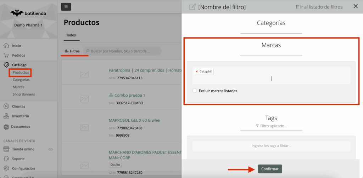Click the pencil icon to rename filter

[192, 7]
